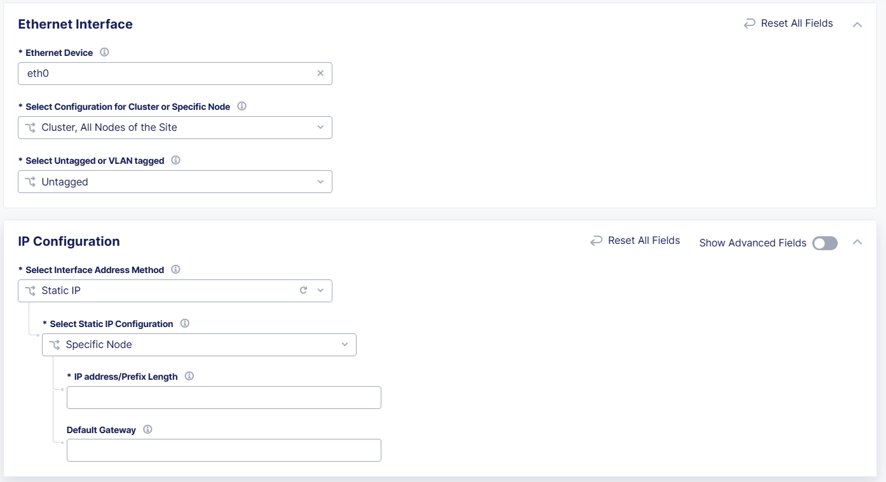Click the Default Gateway info icon

[x=147, y=429]
